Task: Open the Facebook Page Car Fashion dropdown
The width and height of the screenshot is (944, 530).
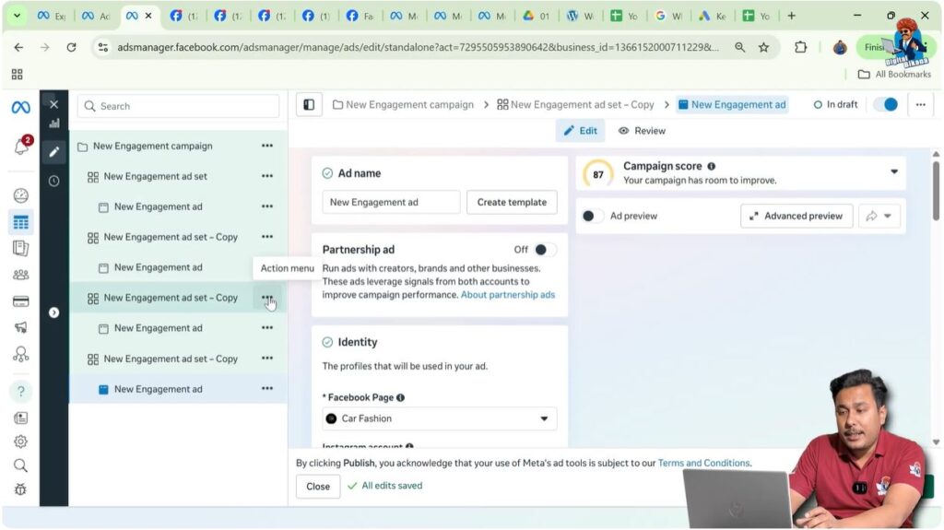Action: (x=440, y=418)
